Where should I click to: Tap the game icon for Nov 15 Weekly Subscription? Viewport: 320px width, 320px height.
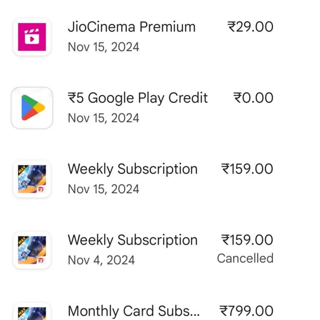(32, 179)
